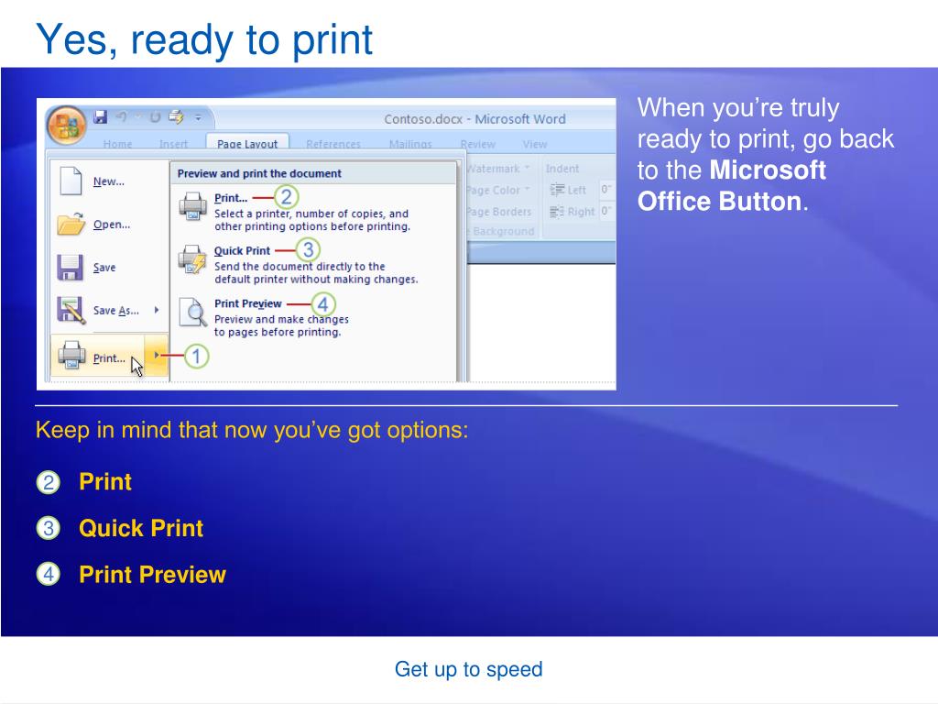Click the Open folder icon
938x704 pixels.
71,224
